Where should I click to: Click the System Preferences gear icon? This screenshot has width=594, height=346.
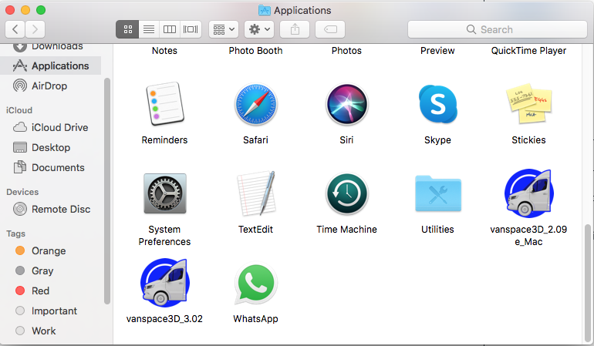click(x=165, y=194)
